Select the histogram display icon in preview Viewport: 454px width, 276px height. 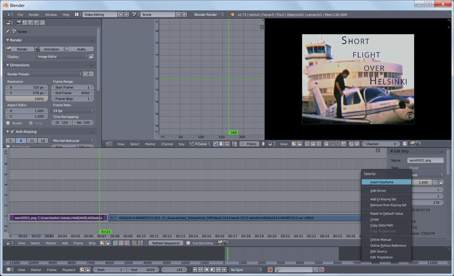pyautogui.click(x=344, y=144)
